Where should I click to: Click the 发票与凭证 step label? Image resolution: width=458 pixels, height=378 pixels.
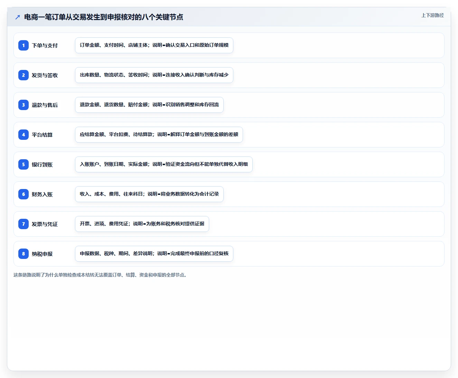[45, 224]
